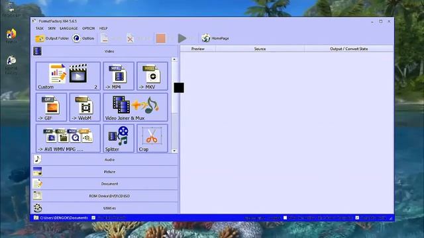
Task: Click the remove task document icon
Action: point(105,38)
